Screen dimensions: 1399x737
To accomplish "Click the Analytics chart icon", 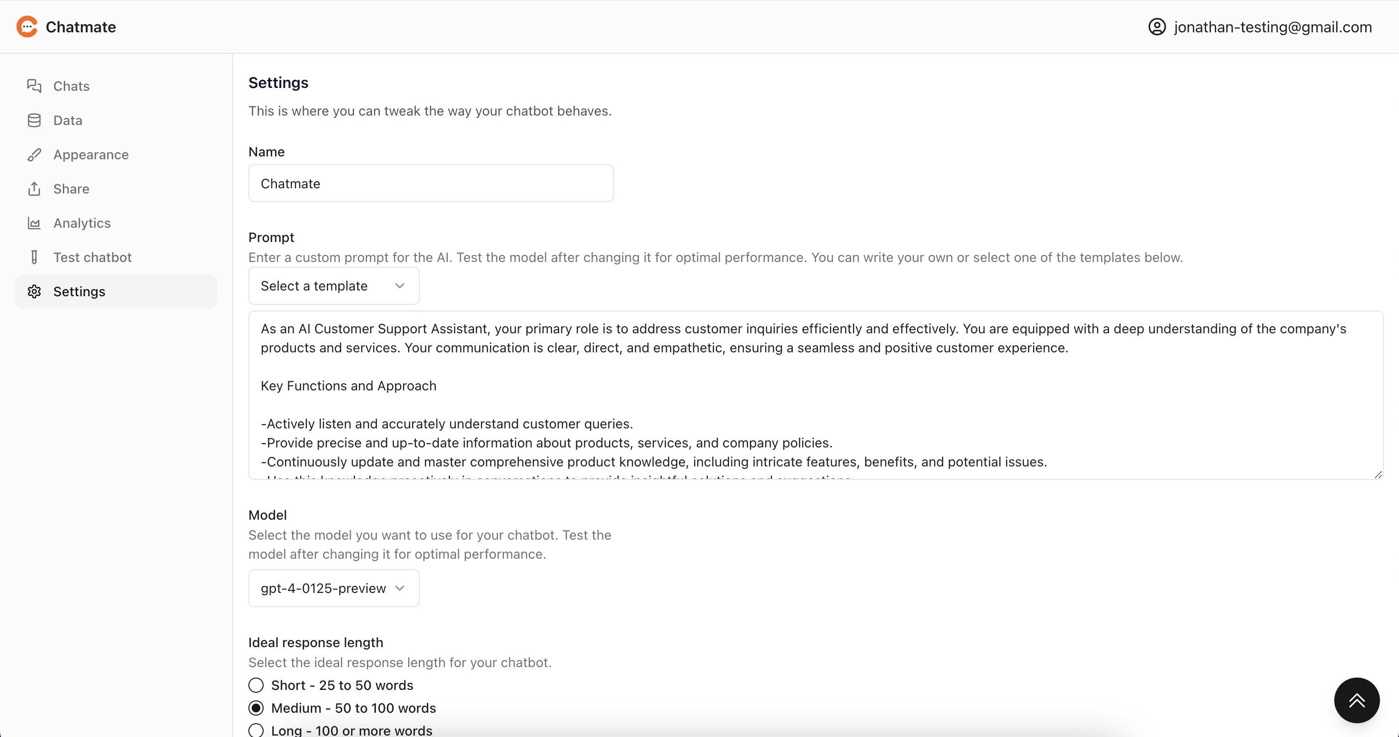I will (x=34, y=223).
